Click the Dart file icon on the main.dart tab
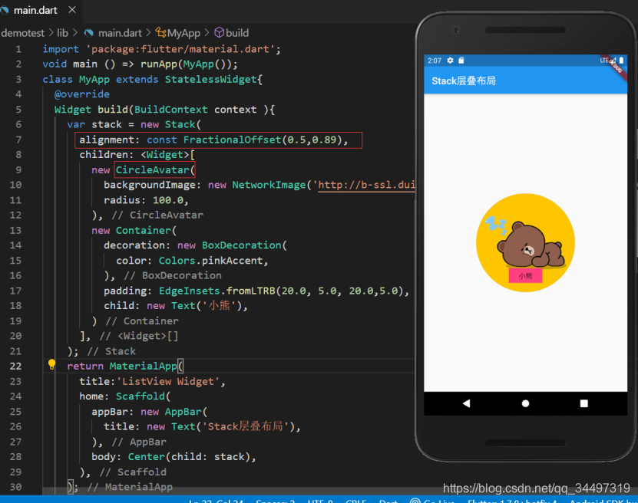Image resolution: width=638 pixels, height=503 pixels. pos(5,11)
